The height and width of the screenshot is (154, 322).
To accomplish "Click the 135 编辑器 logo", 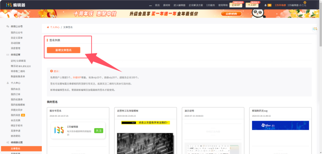I will pyautogui.click(x=16, y=5).
